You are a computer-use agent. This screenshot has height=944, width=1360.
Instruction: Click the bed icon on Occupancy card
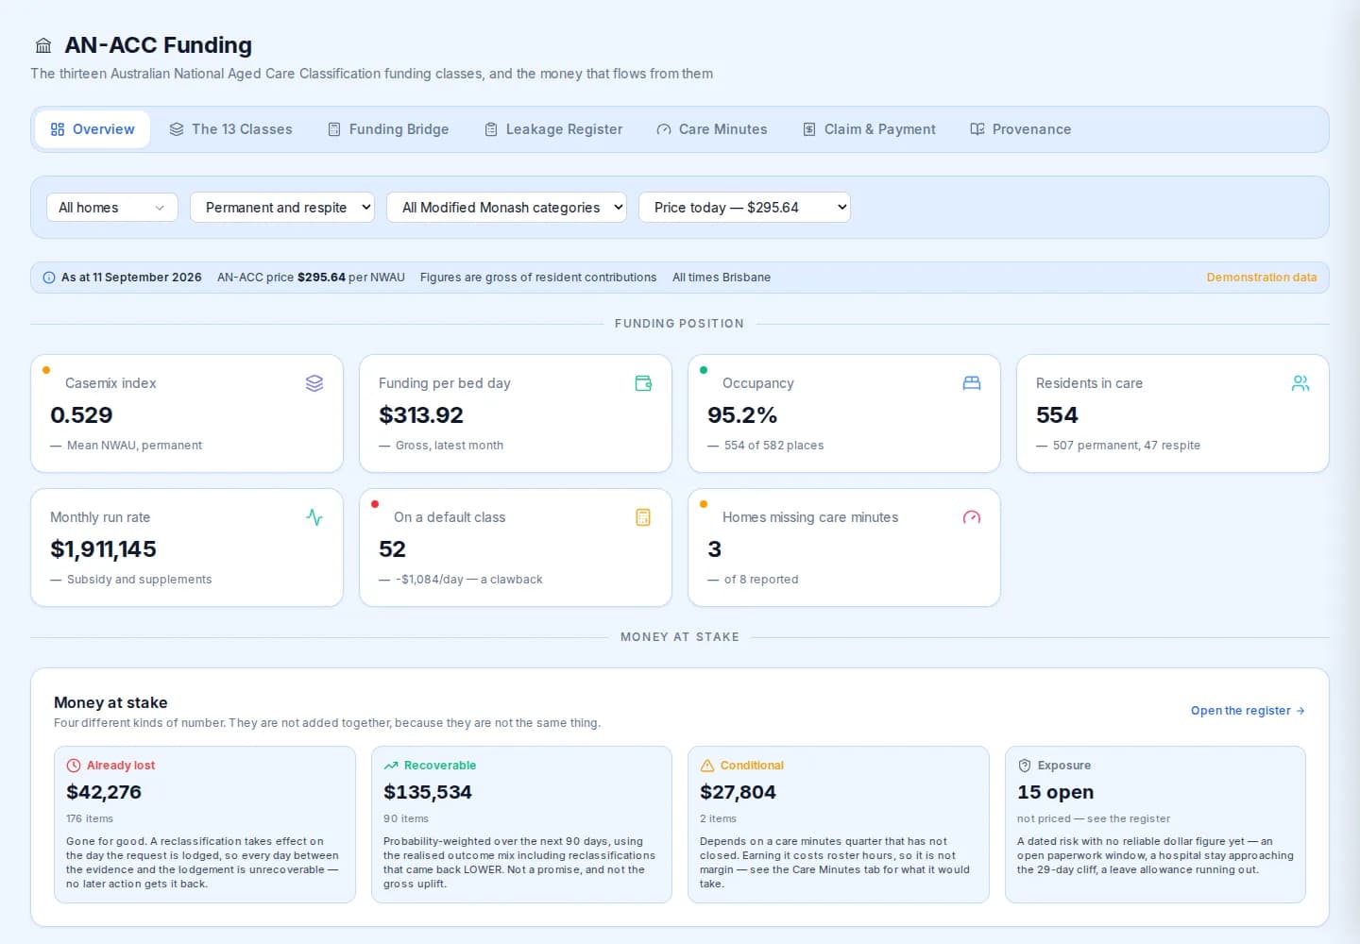(972, 383)
